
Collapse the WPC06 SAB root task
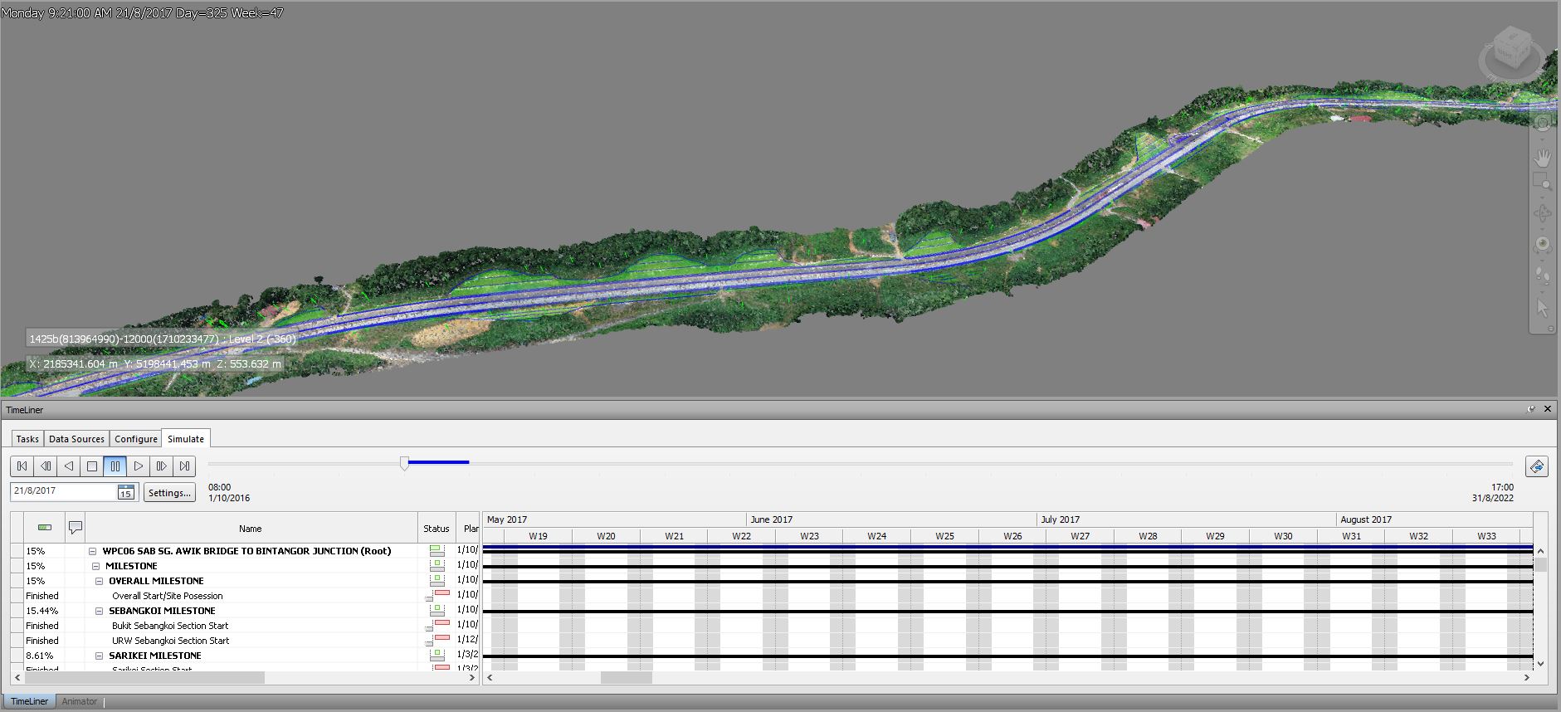tap(93, 551)
